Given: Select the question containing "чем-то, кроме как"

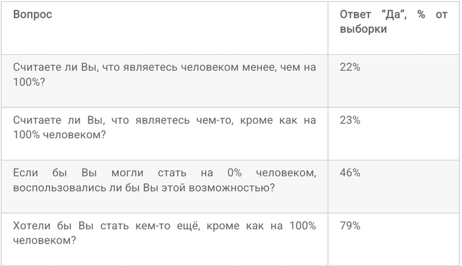Looking at the screenshot, I should pyautogui.click(x=164, y=127).
